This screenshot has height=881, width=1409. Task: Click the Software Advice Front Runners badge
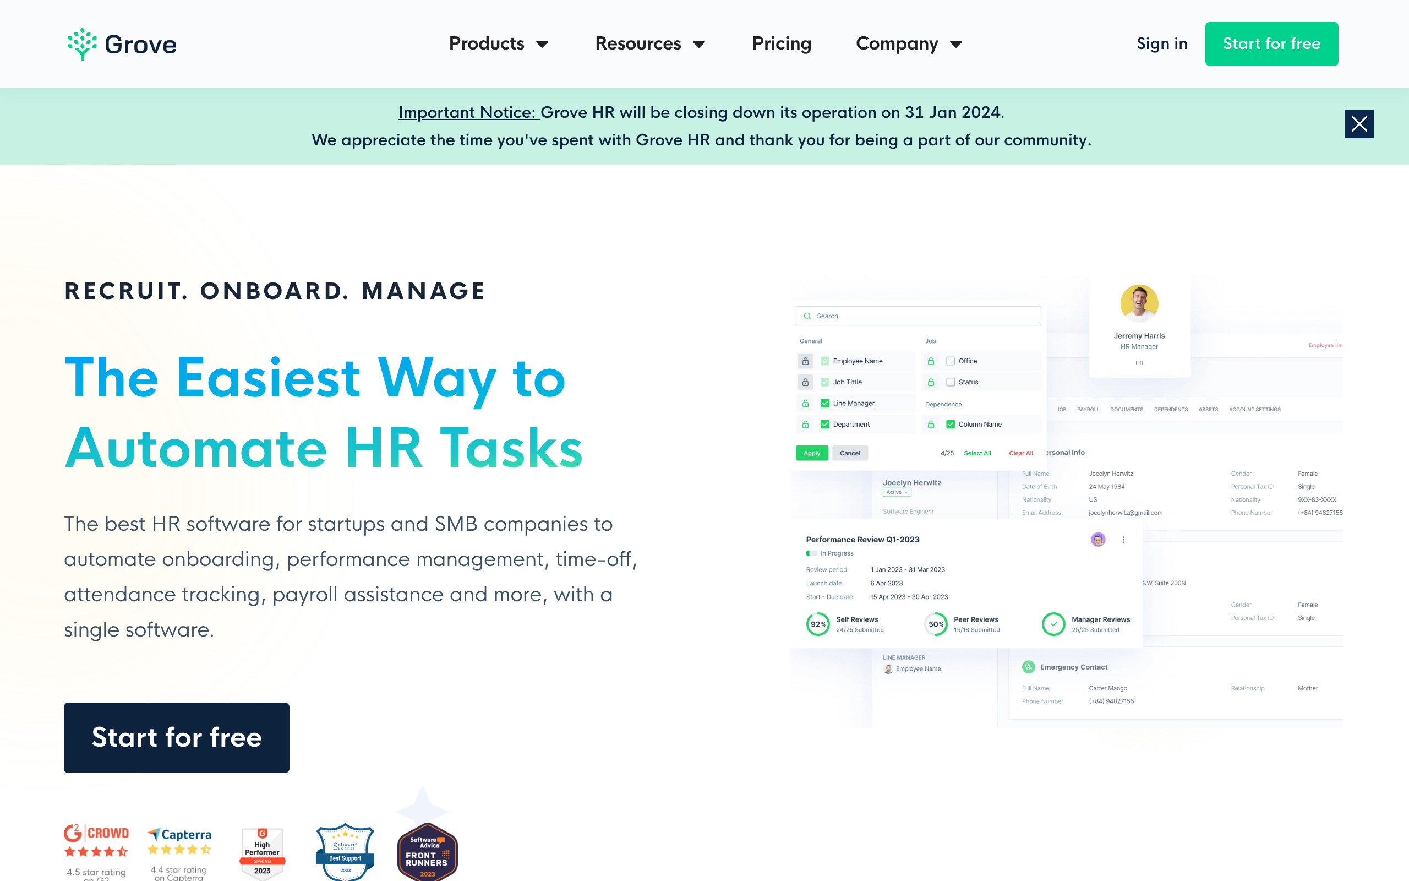point(427,851)
